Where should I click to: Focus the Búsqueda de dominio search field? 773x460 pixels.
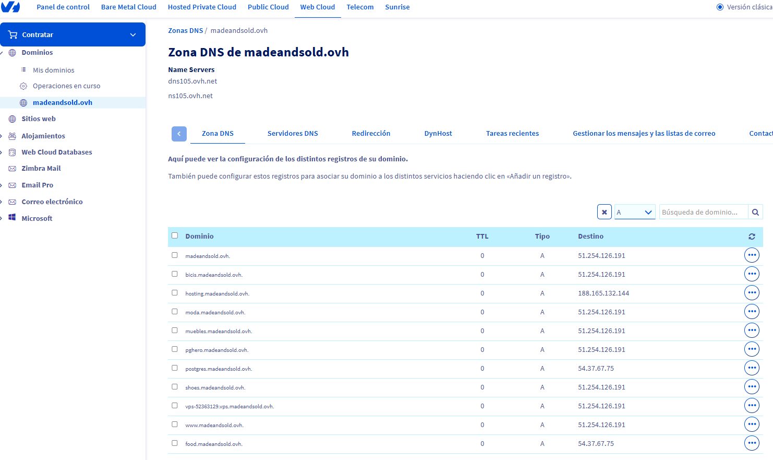coord(703,212)
